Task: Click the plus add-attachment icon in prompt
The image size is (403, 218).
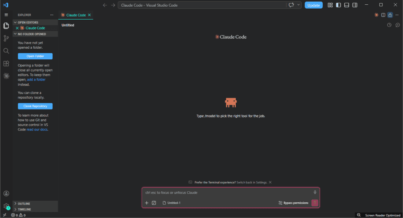Action: (147, 203)
